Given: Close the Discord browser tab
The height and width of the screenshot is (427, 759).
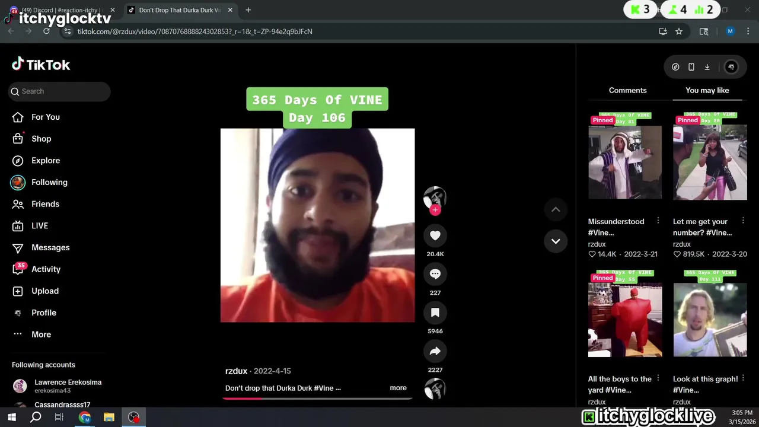Looking at the screenshot, I should (112, 10).
